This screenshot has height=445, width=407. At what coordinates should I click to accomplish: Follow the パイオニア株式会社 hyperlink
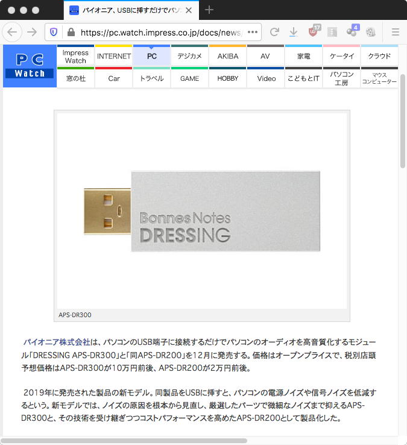click(57, 342)
